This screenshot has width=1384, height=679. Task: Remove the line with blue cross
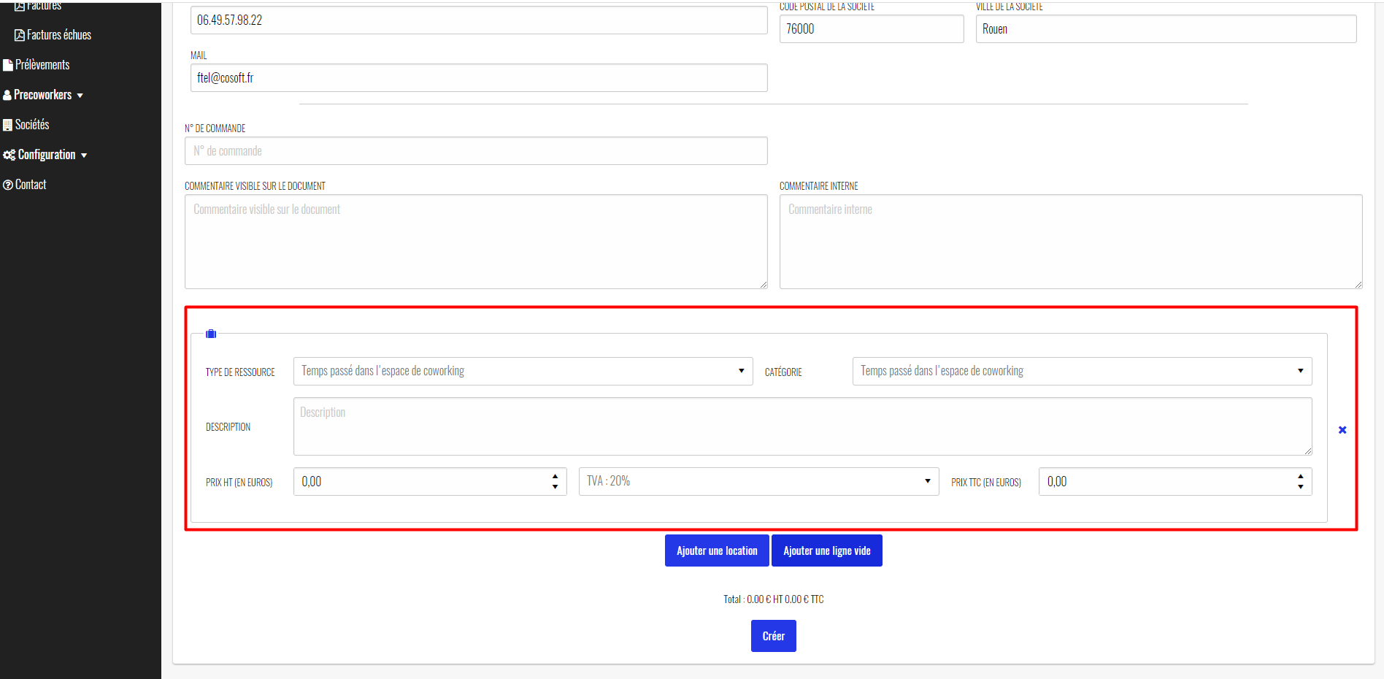[x=1342, y=430]
